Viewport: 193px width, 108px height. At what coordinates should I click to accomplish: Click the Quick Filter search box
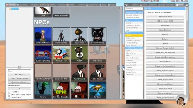coord(134,9)
